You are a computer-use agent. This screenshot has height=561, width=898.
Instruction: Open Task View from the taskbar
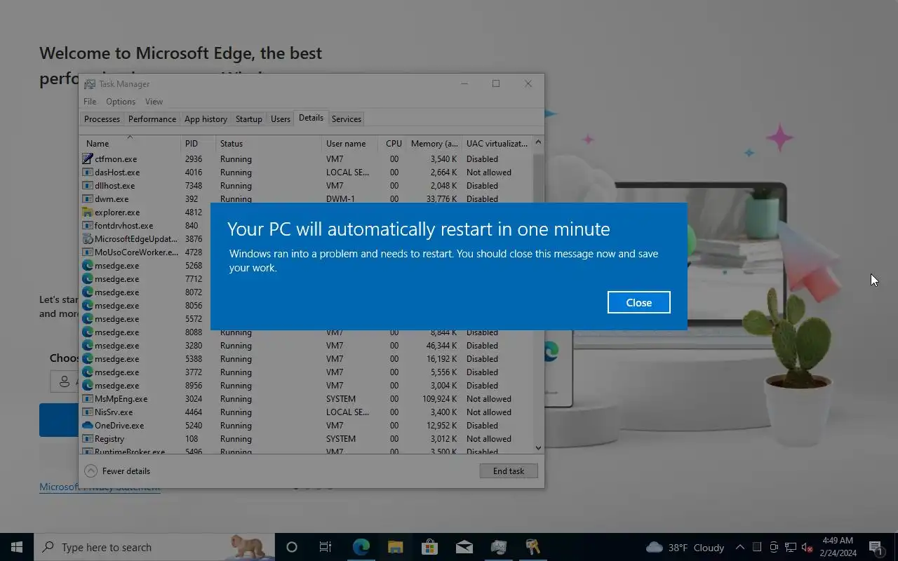[326, 547]
